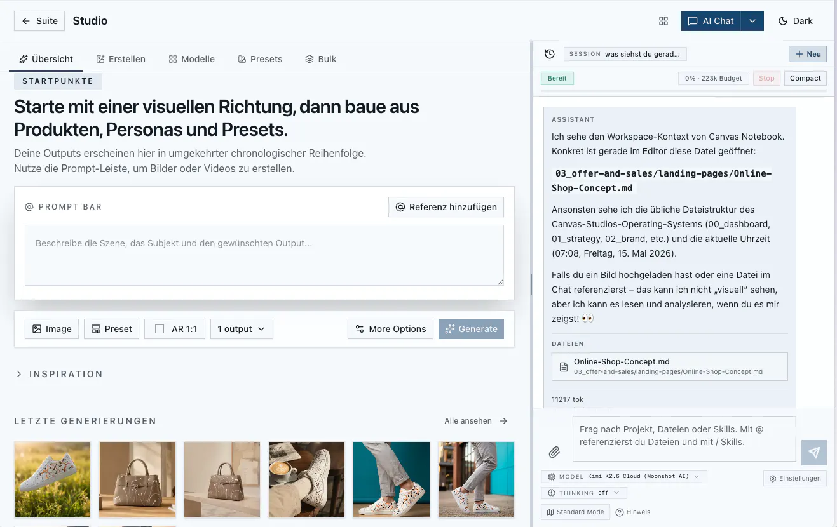Click the paperclip attach icon
Viewport: 837px width, 527px height.
[554, 452]
